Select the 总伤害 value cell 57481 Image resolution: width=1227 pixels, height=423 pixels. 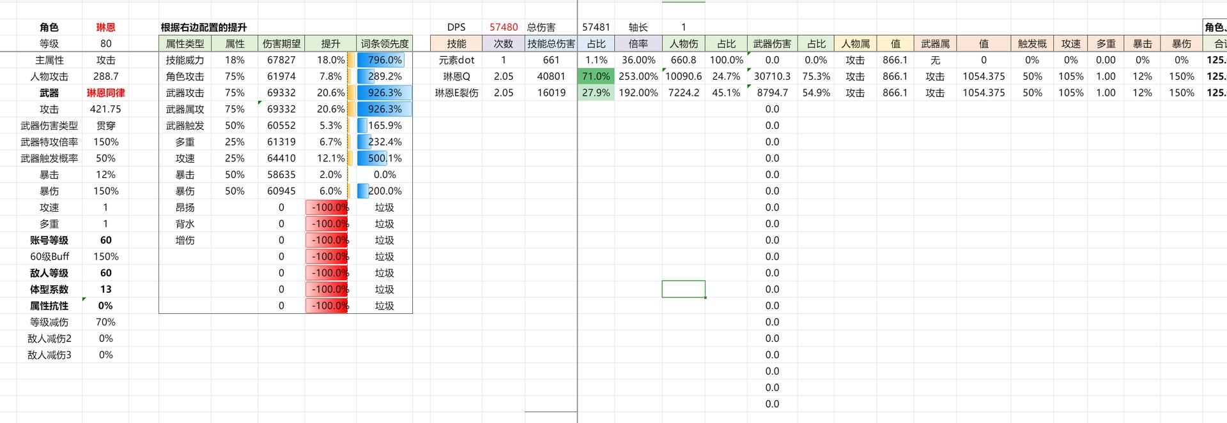coord(596,27)
